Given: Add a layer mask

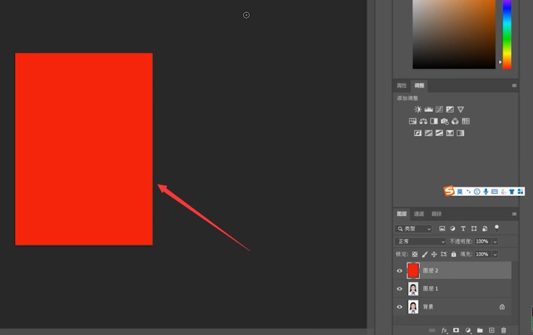Looking at the screenshot, I should tap(456, 330).
